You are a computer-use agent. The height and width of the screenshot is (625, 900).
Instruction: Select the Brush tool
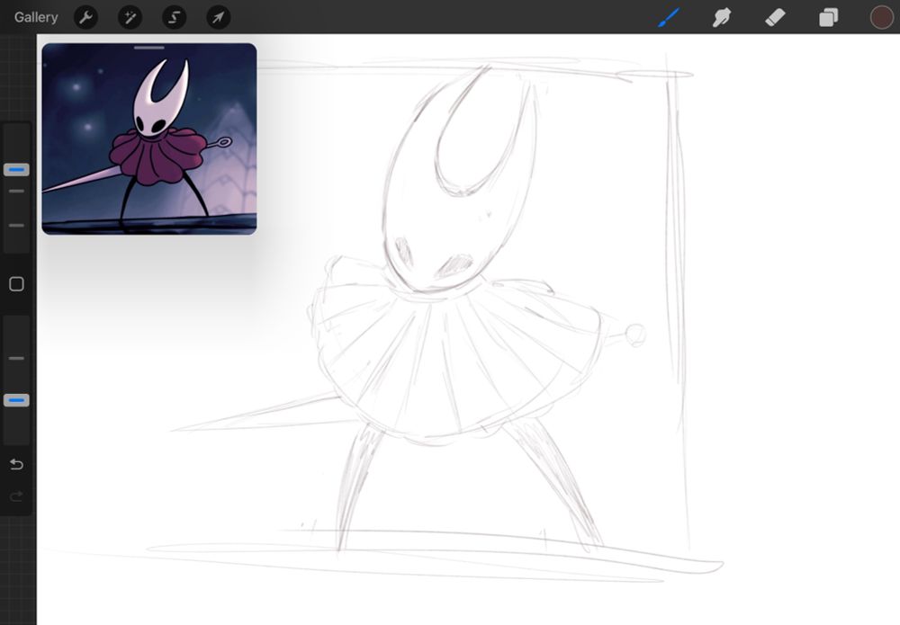[x=669, y=17]
